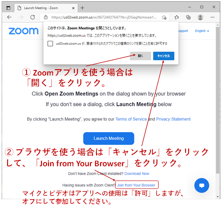Open the browser settings ellipsis menu
This screenshot has width=222, height=211.
coord(212,17)
